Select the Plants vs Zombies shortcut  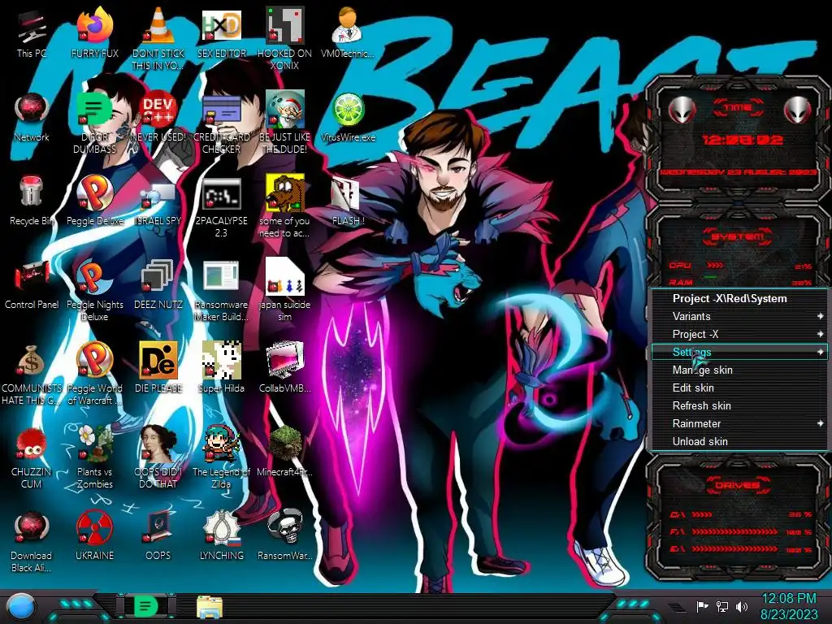95,444
